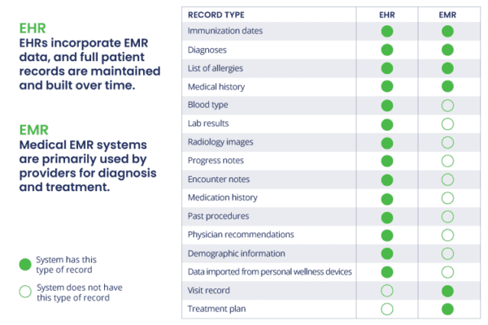Screen dimensions: 488x325
Task: Click the empty EMR circle for Blood type
Action: 448,105
